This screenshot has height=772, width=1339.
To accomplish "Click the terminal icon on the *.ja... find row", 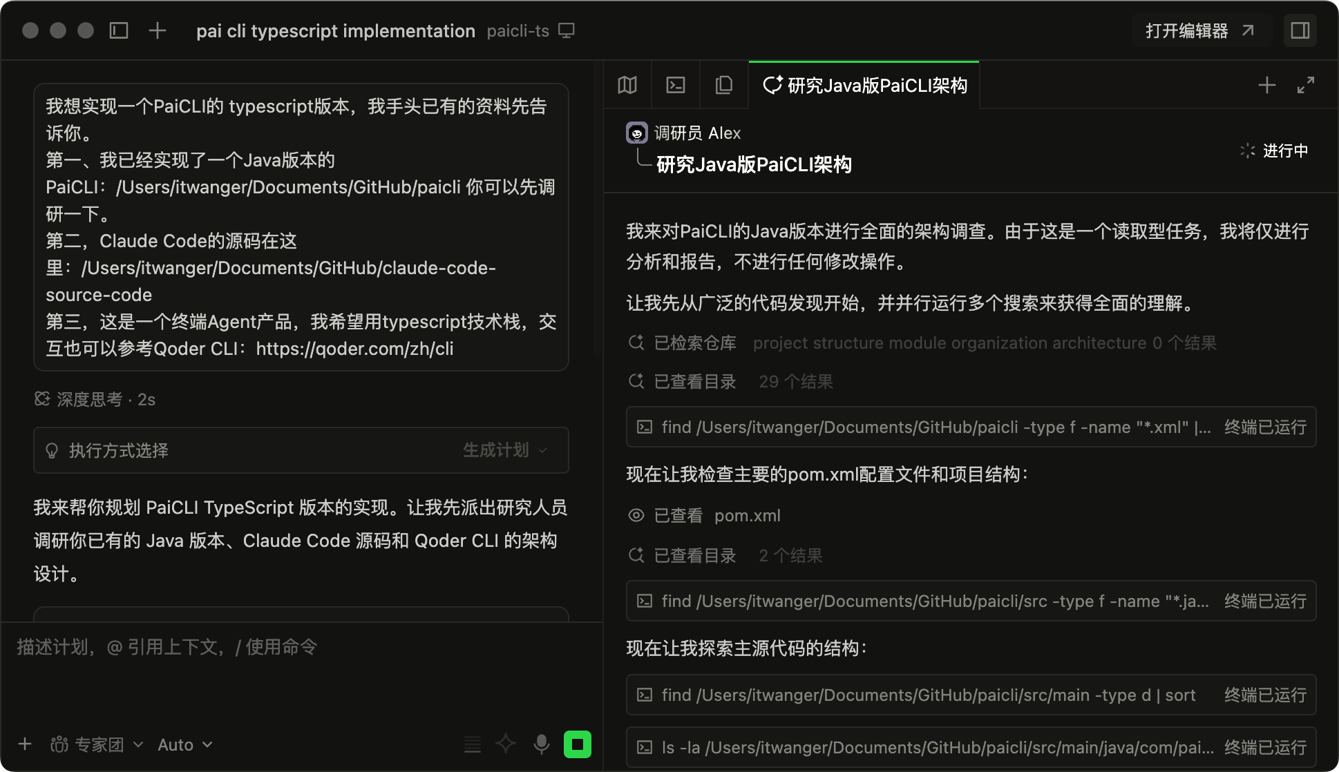I will click(645, 601).
